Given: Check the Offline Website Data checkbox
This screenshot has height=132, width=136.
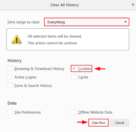Looking at the screenshot, I should [x=74, y=112].
